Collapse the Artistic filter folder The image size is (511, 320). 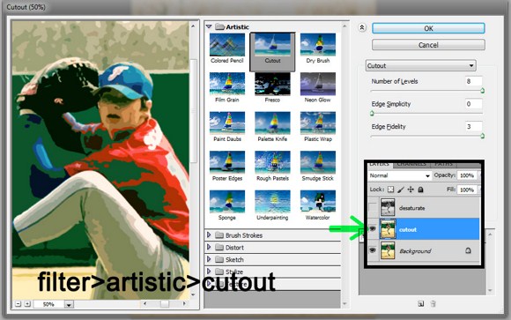pyautogui.click(x=209, y=26)
